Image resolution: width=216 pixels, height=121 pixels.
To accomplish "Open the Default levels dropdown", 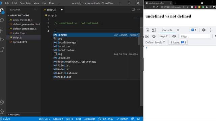I will (155, 42).
